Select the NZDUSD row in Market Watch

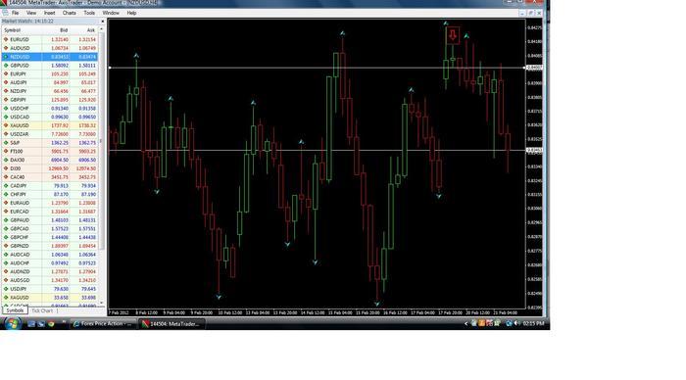50,57
